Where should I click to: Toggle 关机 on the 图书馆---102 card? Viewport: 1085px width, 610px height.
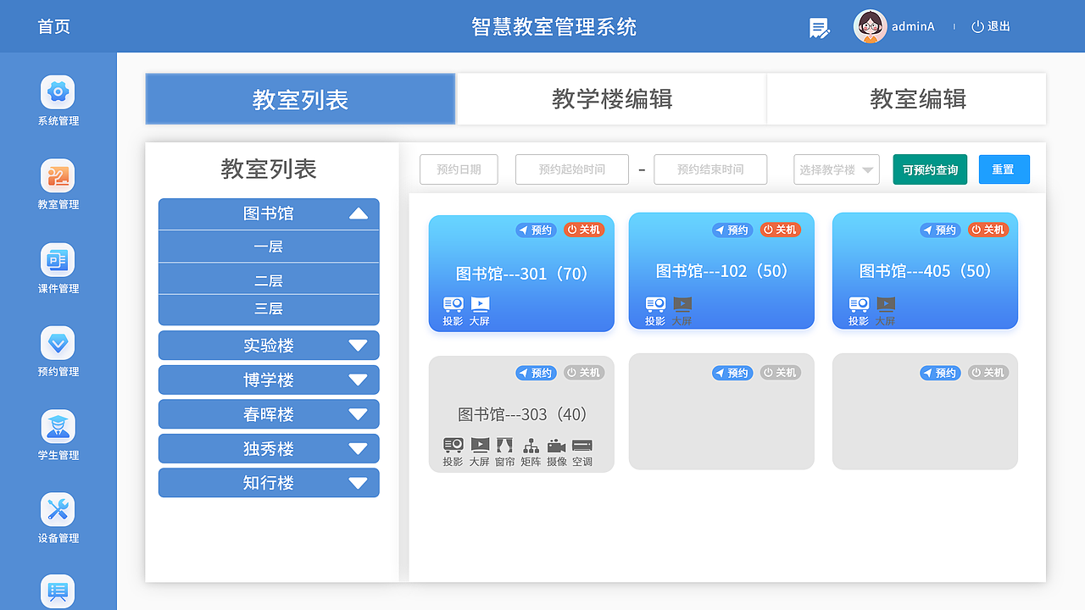pos(781,230)
